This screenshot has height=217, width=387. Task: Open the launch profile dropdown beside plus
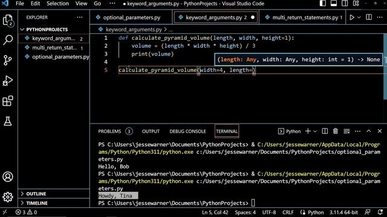[315, 131]
